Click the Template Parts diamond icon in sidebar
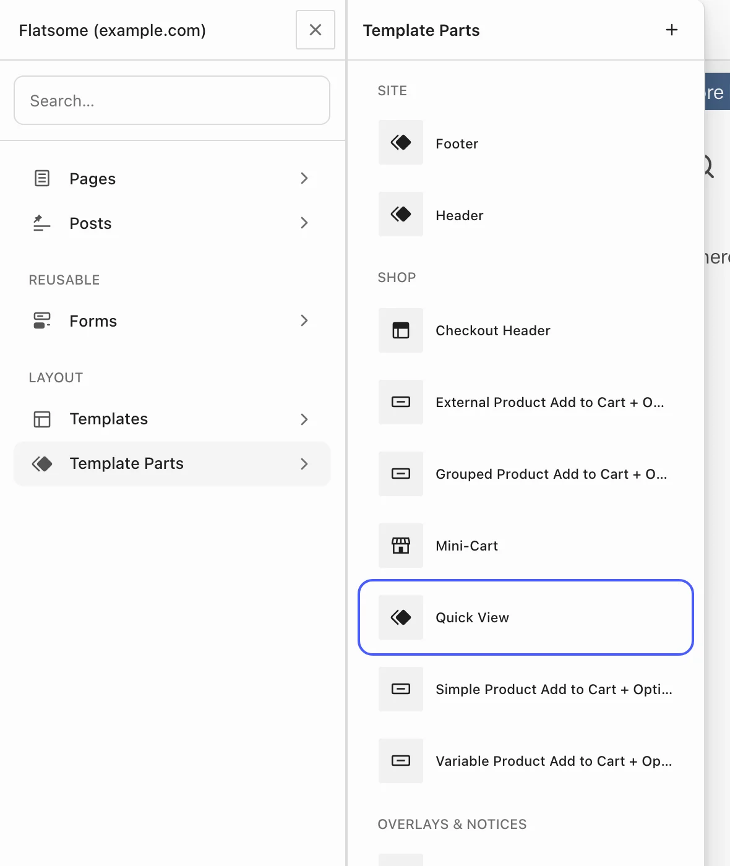This screenshot has height=866, width=730. click(42, 464)
